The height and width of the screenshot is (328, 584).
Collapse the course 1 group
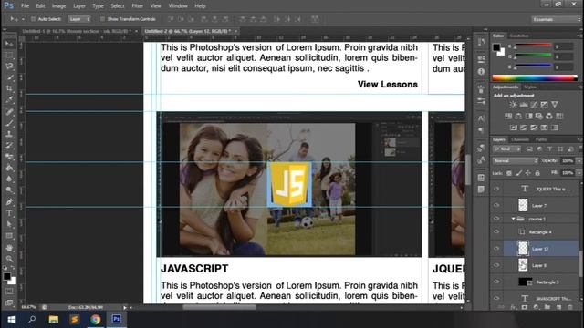coord(513,219)
